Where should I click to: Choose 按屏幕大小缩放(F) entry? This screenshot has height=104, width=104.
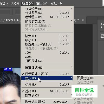pyautogui.click(x=47, y=44)
